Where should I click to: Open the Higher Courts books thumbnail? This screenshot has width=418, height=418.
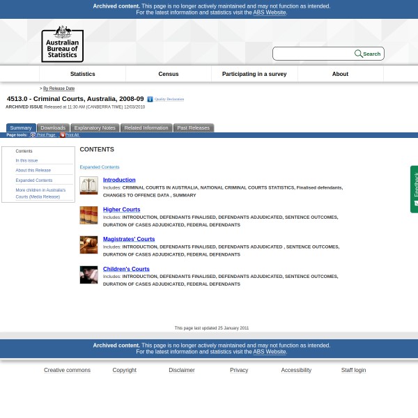(88, 215)
